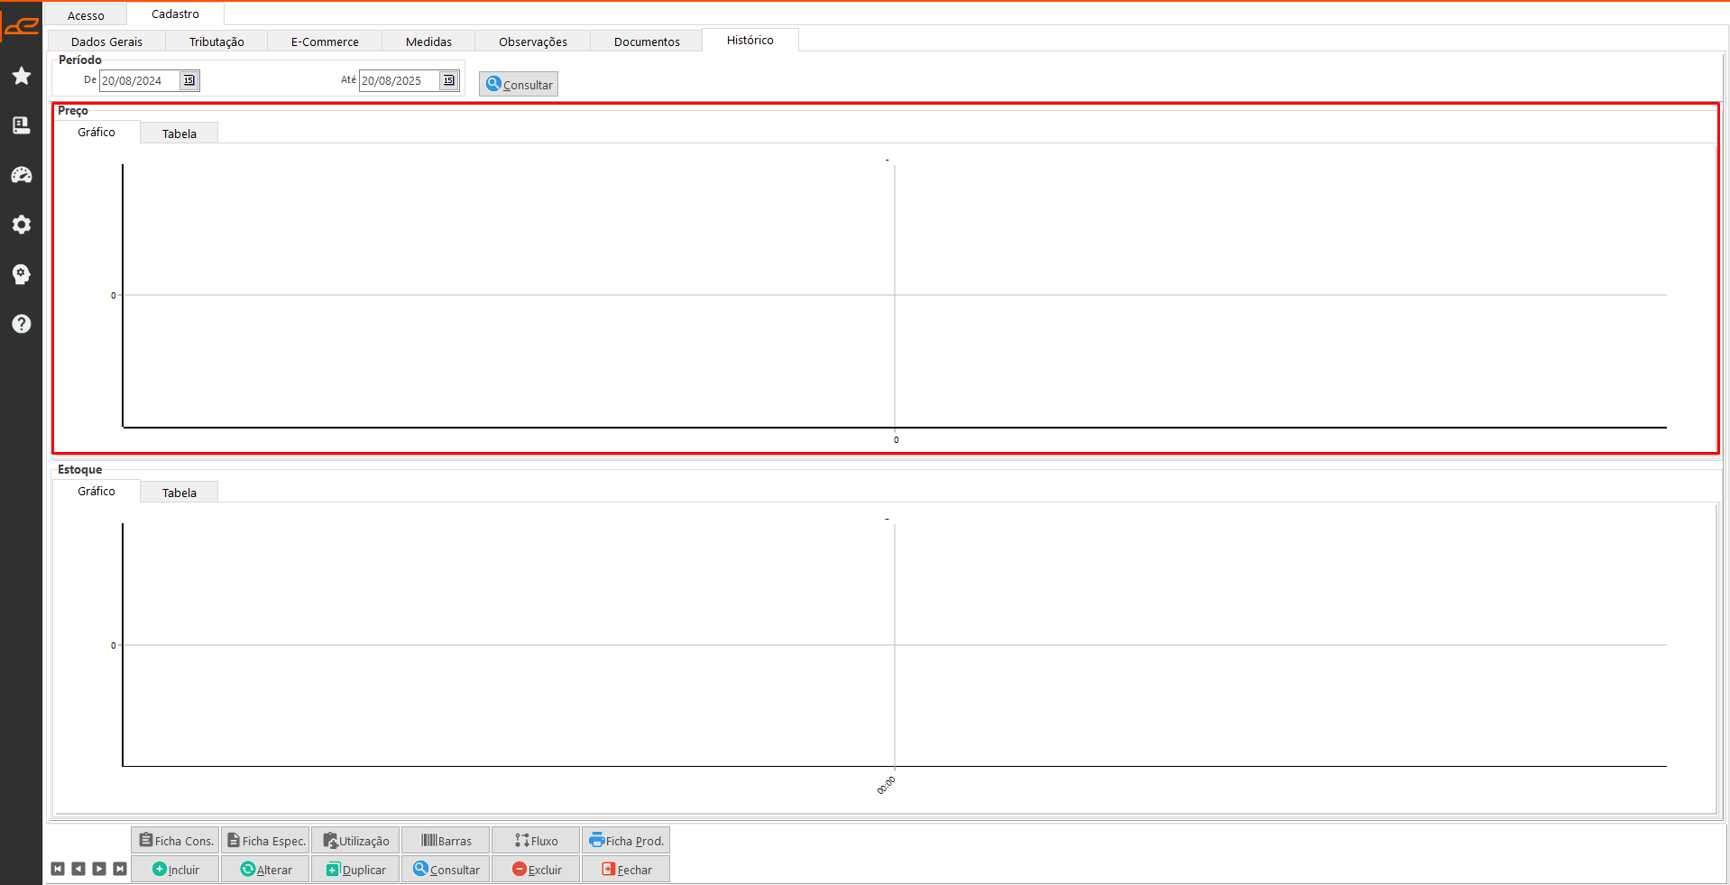Go to first record navigation arrow

tap(58, 869)
